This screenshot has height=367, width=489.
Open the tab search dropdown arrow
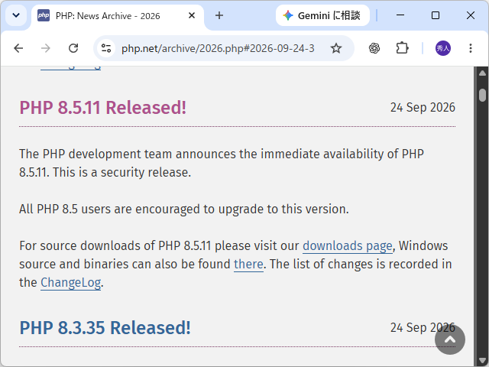coord(16,15)
